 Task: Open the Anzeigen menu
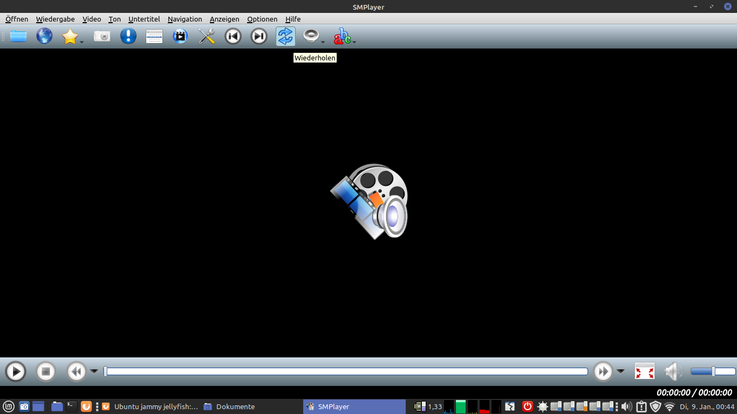pos(224,19)
